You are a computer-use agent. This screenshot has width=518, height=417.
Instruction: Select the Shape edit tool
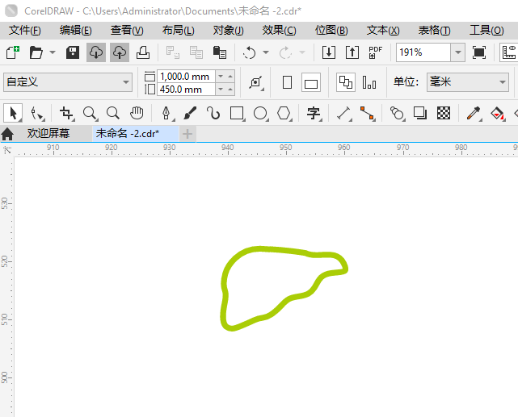tap(37, 113)
